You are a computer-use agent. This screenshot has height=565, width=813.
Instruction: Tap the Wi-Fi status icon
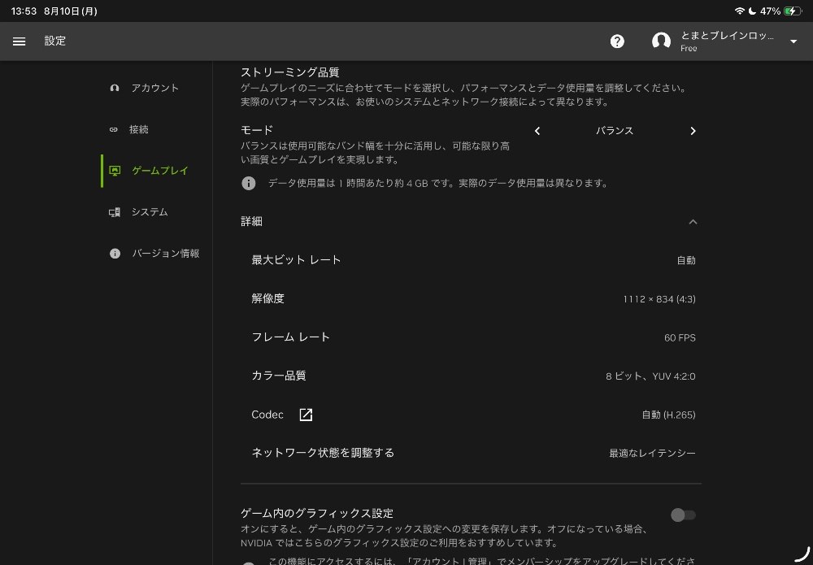click(x=739, y=11)
